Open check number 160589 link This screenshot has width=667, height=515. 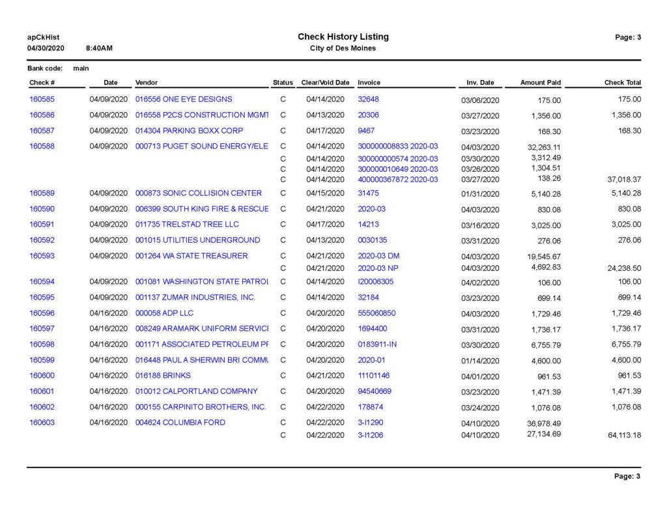[42, 193]
